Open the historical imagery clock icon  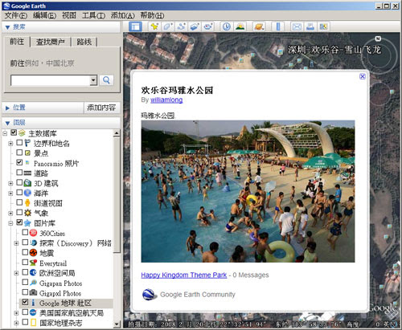[227, 26]
